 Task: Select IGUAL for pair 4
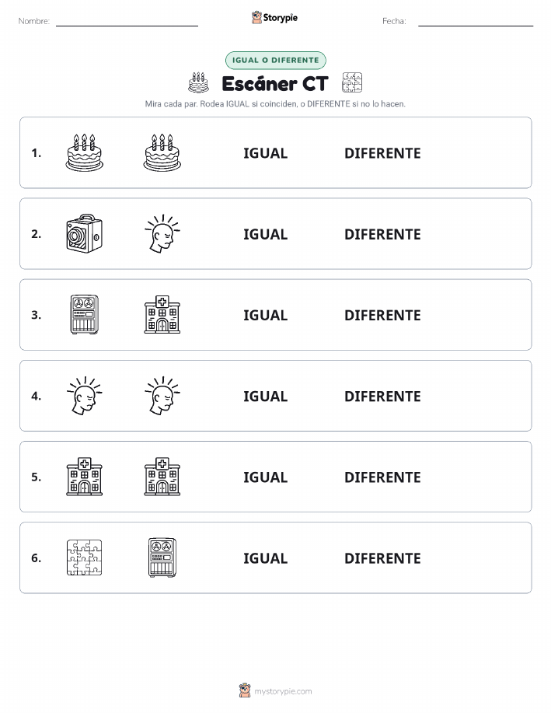point(266,396)
